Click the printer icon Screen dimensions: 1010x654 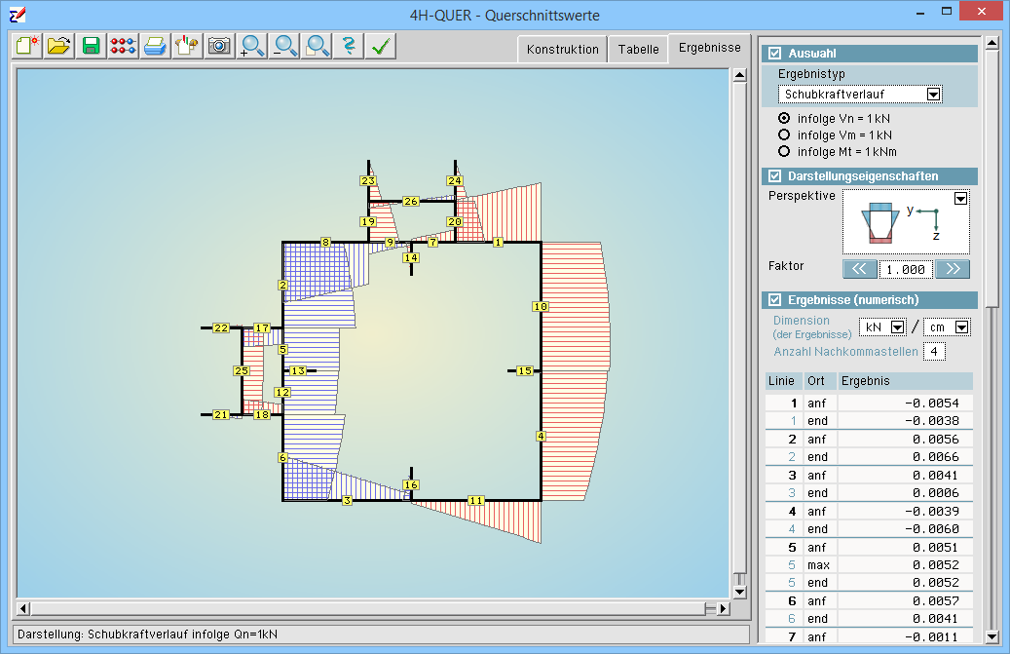(x=155, y=46)
